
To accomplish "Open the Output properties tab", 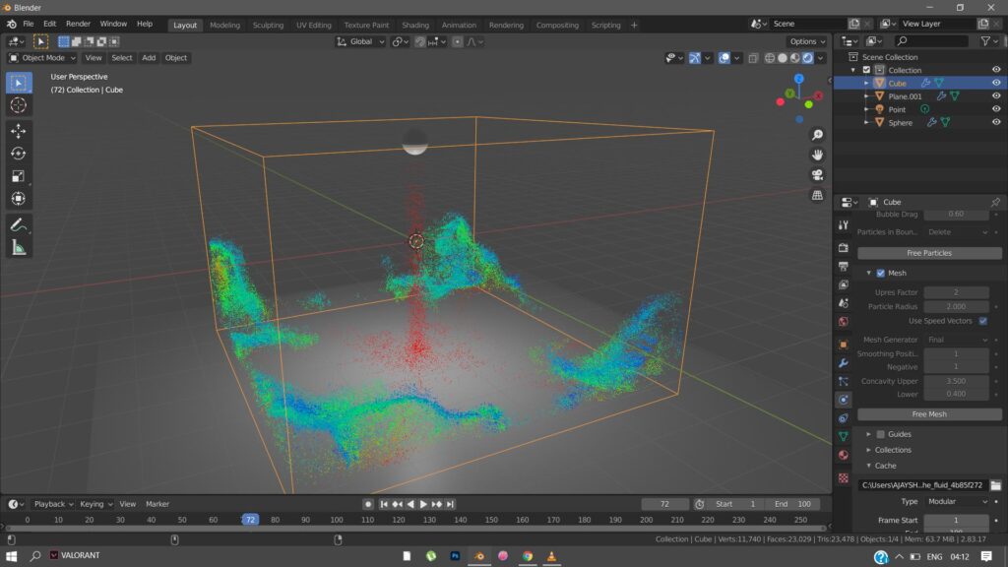I will [x=844, y=266].
